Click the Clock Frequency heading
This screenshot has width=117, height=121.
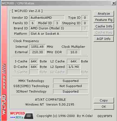click(26, 41)
